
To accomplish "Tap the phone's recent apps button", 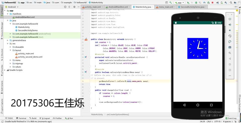I will tap(211, 105).
